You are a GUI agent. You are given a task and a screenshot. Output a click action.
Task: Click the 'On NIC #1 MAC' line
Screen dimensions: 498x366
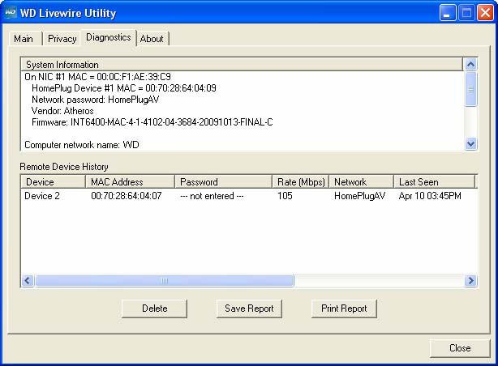(98, 77)
